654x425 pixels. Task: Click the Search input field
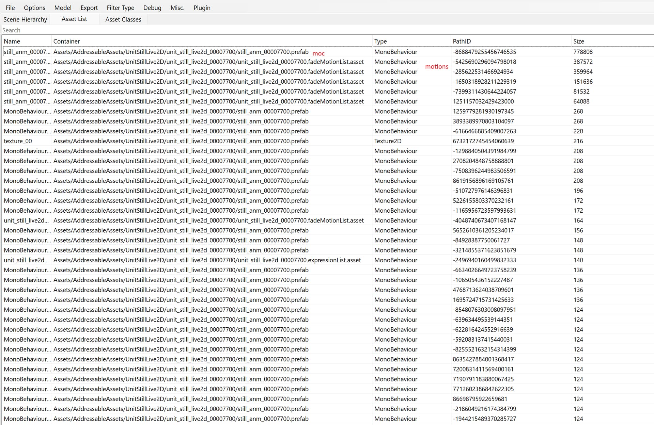click(327, 30)
